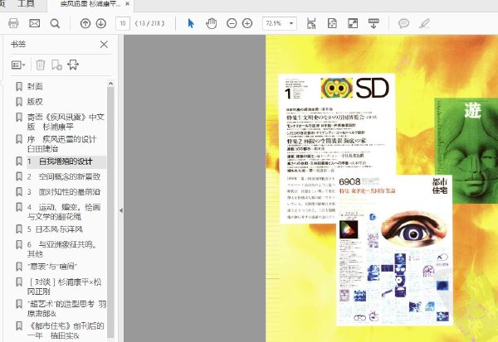Go to next page with down arrow

[101, 23]
